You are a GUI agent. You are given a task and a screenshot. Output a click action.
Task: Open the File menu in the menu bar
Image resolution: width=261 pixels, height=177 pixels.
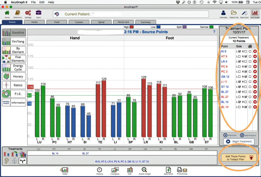coord(33,2)
